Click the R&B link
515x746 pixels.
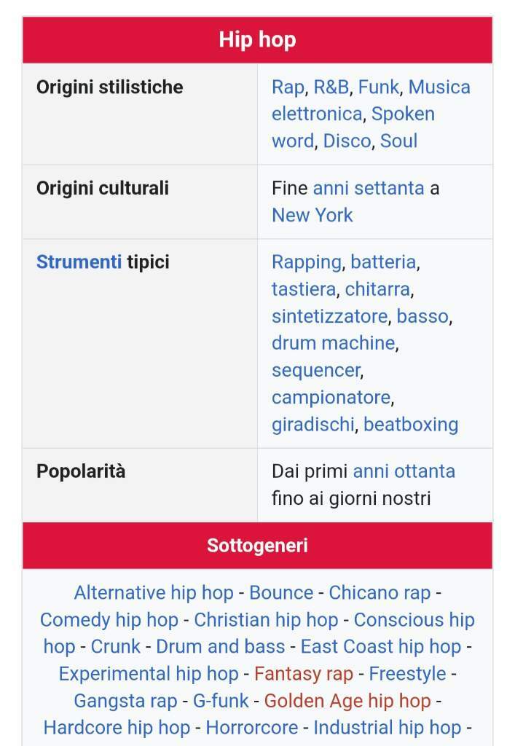pyautogui.click(x=331, y=87)
